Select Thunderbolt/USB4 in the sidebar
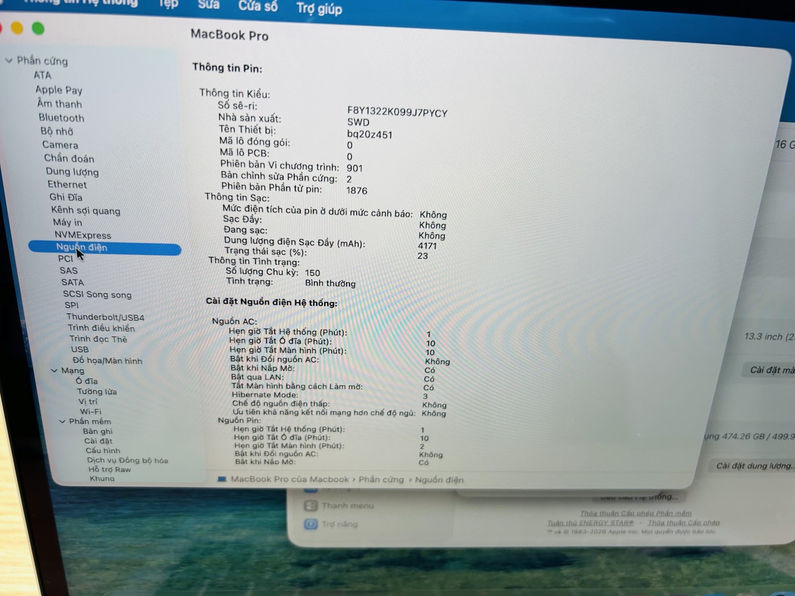 click(105, 317)
